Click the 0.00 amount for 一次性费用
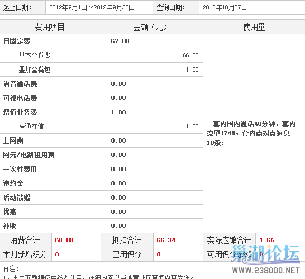 point(118,169)
